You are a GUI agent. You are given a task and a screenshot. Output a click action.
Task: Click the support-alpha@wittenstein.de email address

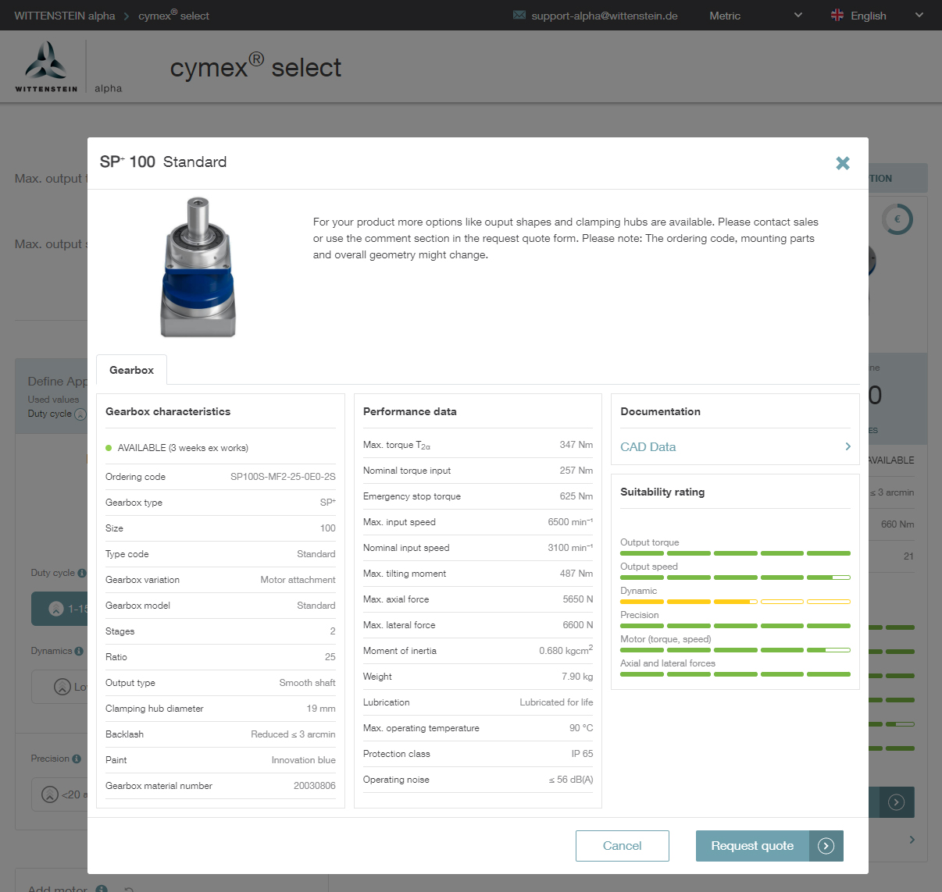click(x=604, y=16)
